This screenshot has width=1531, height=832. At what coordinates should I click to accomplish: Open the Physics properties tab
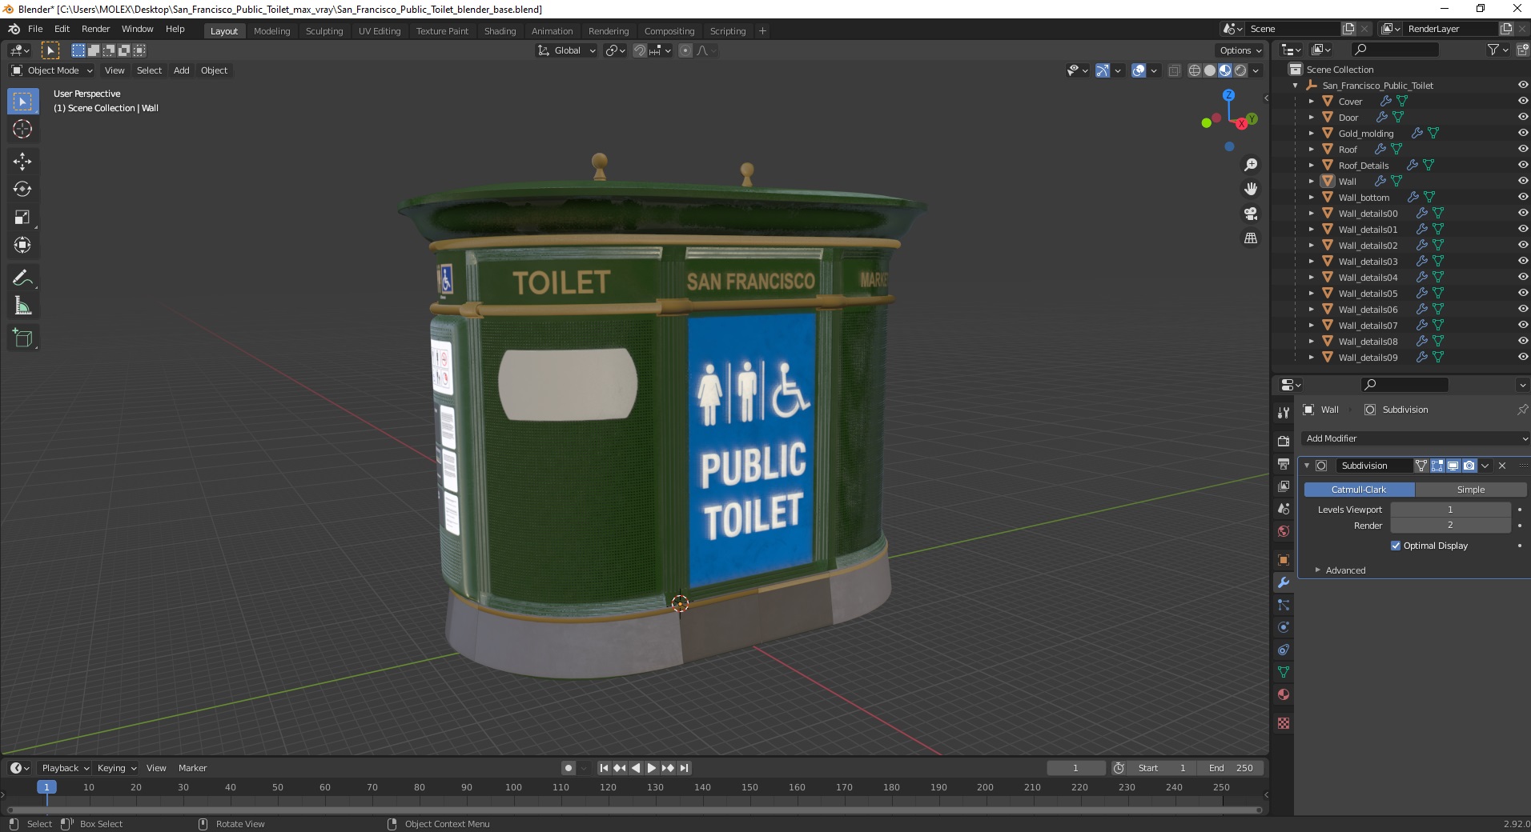[x=1284, y=627]
